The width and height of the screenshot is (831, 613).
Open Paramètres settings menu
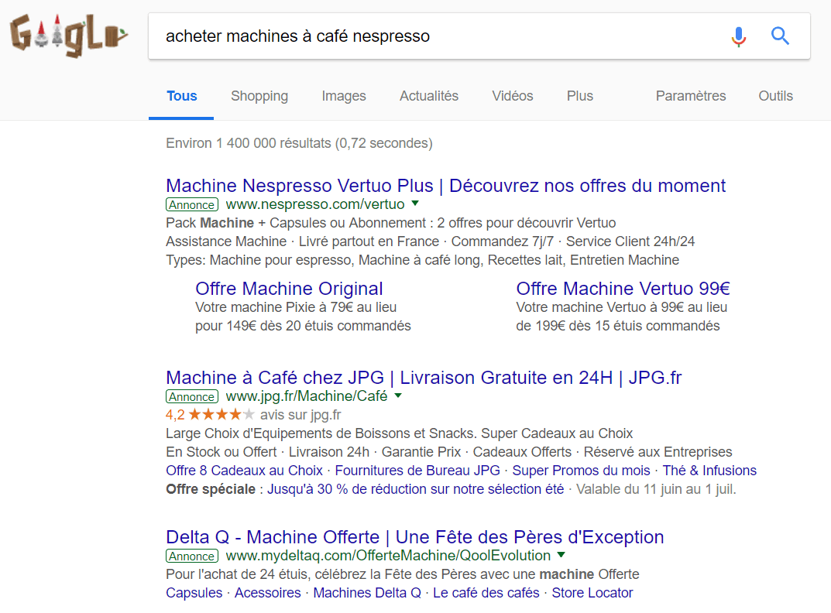[691, 96]
